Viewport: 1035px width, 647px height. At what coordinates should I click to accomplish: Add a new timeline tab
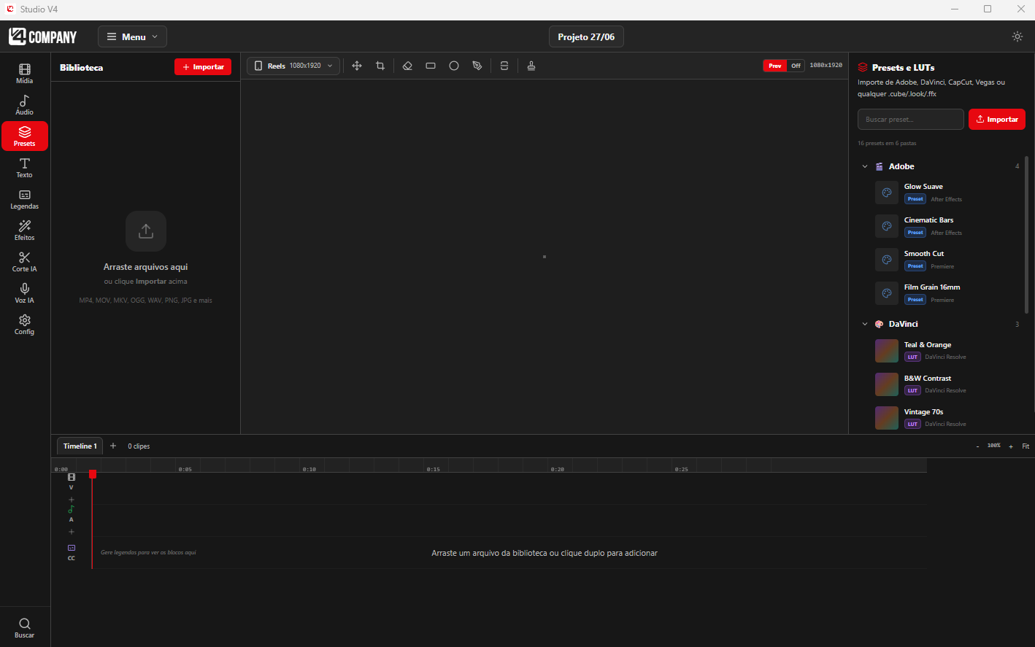pos(113,446)
